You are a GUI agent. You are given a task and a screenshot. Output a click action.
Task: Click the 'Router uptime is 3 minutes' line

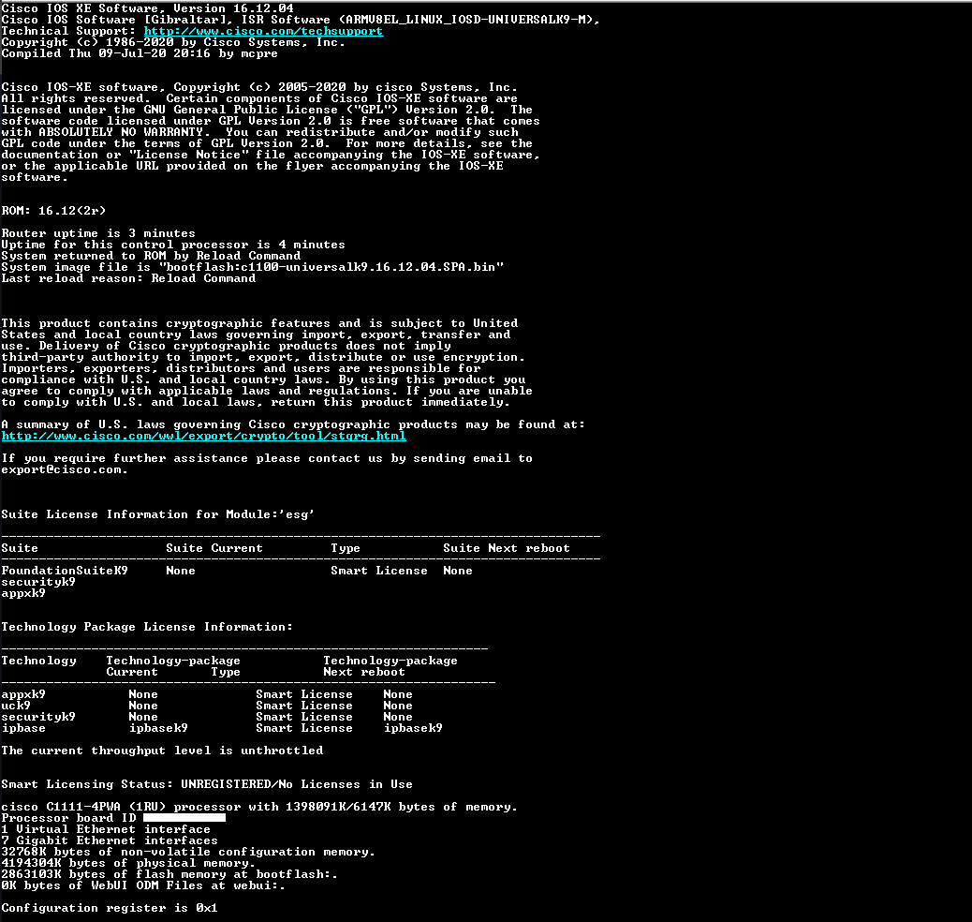(x=98, y=233)
